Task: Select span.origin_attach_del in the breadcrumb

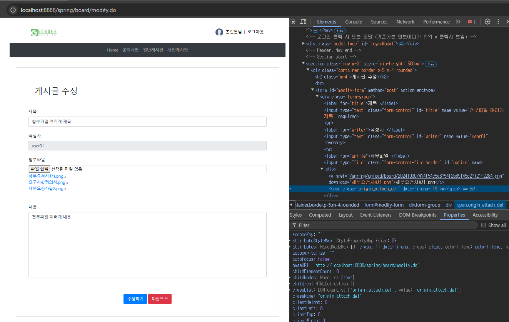Action: tap(480, 205)
